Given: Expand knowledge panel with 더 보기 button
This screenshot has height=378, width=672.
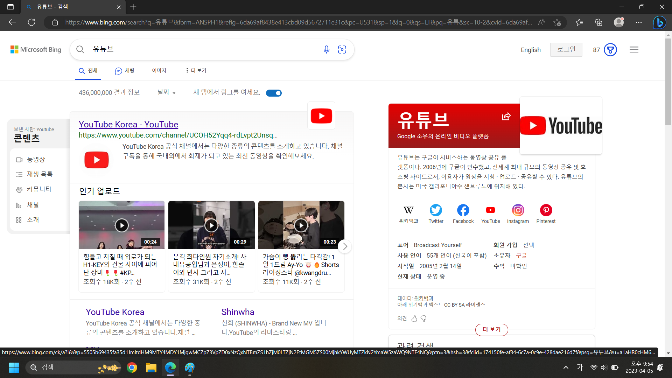Looking at the screenshot, I should [491, 330].
